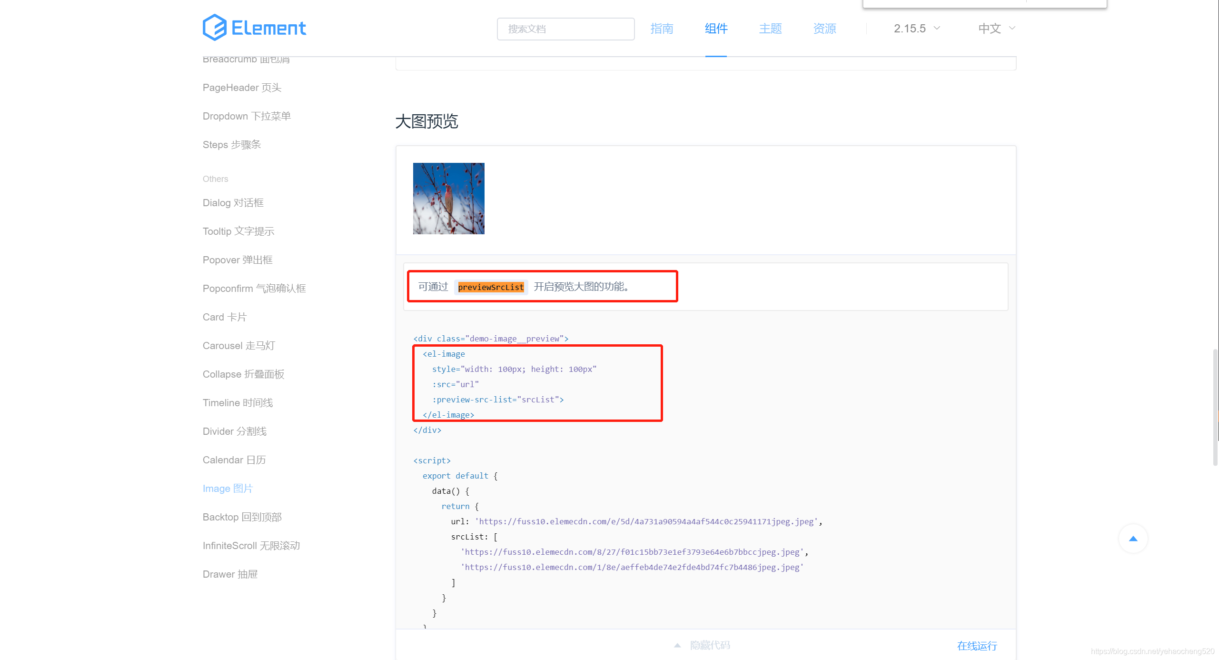Click the search documentation input field
This screenshot has height=660, width=1219.
[x=566, y=29]
